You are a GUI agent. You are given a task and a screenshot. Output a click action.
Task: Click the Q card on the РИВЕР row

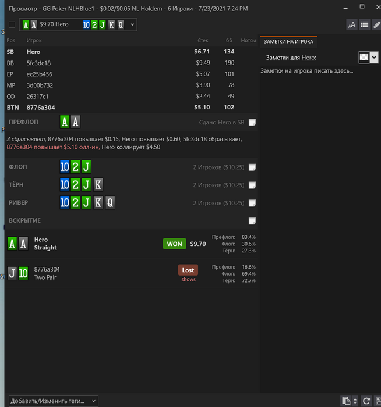pyautogui.click(x=110, y=203)
